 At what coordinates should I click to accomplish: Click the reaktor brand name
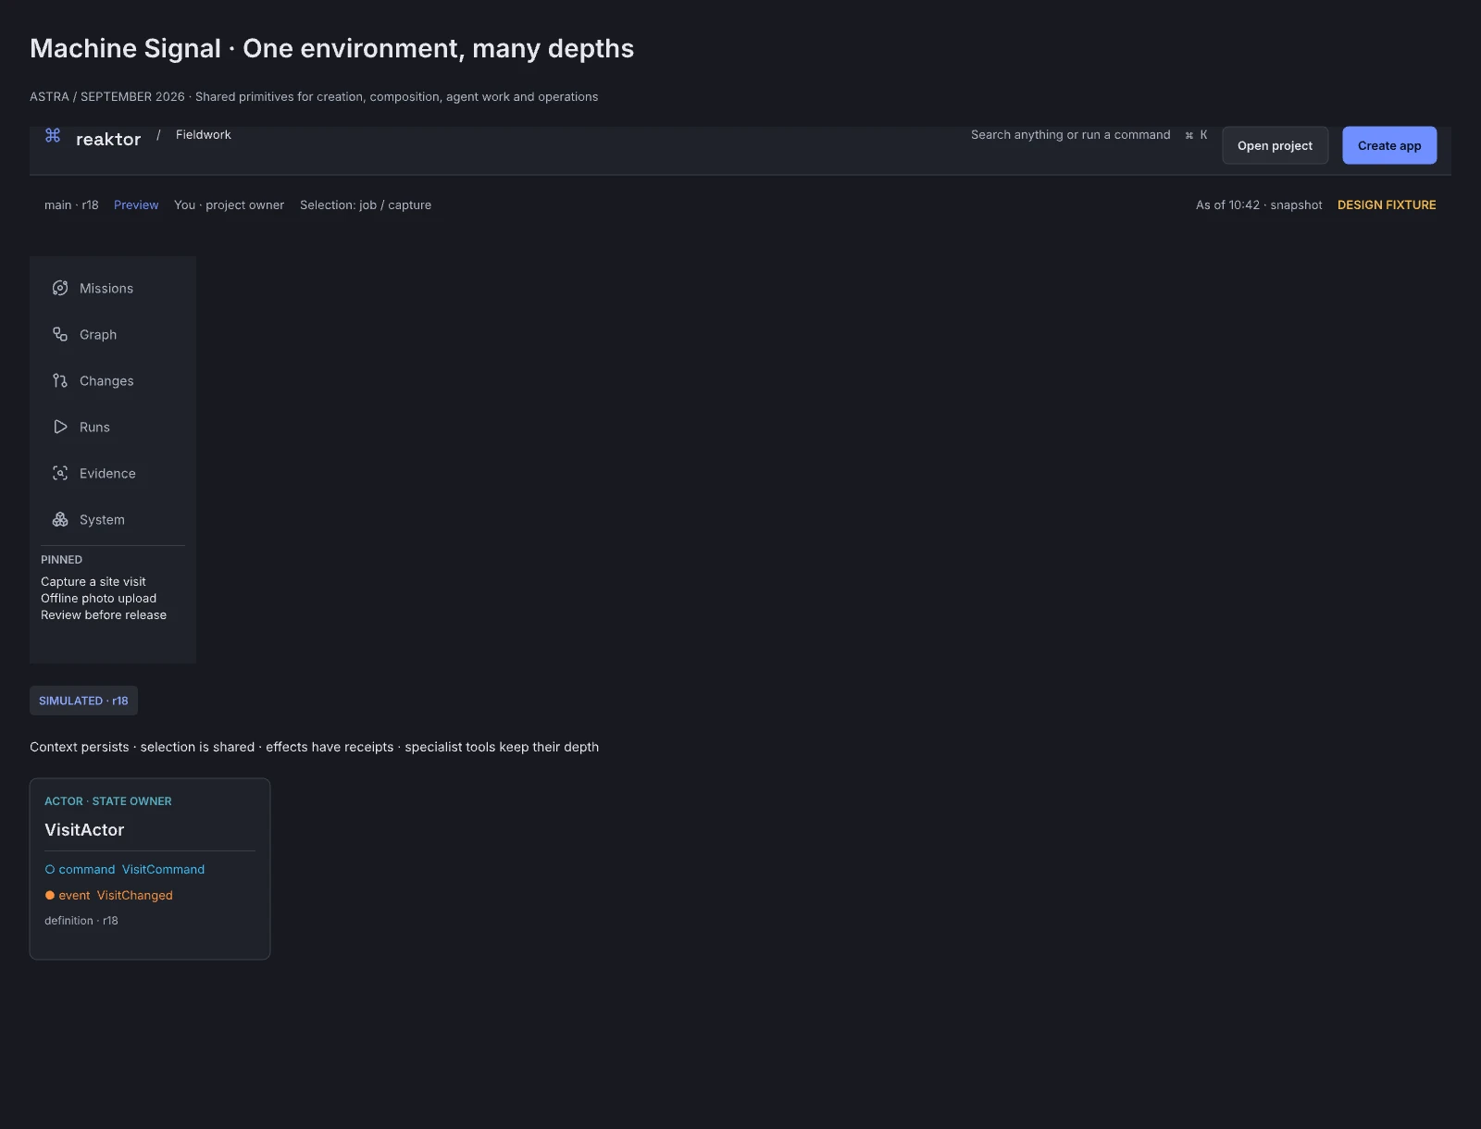pyautogui.click(x=108, y=140)
